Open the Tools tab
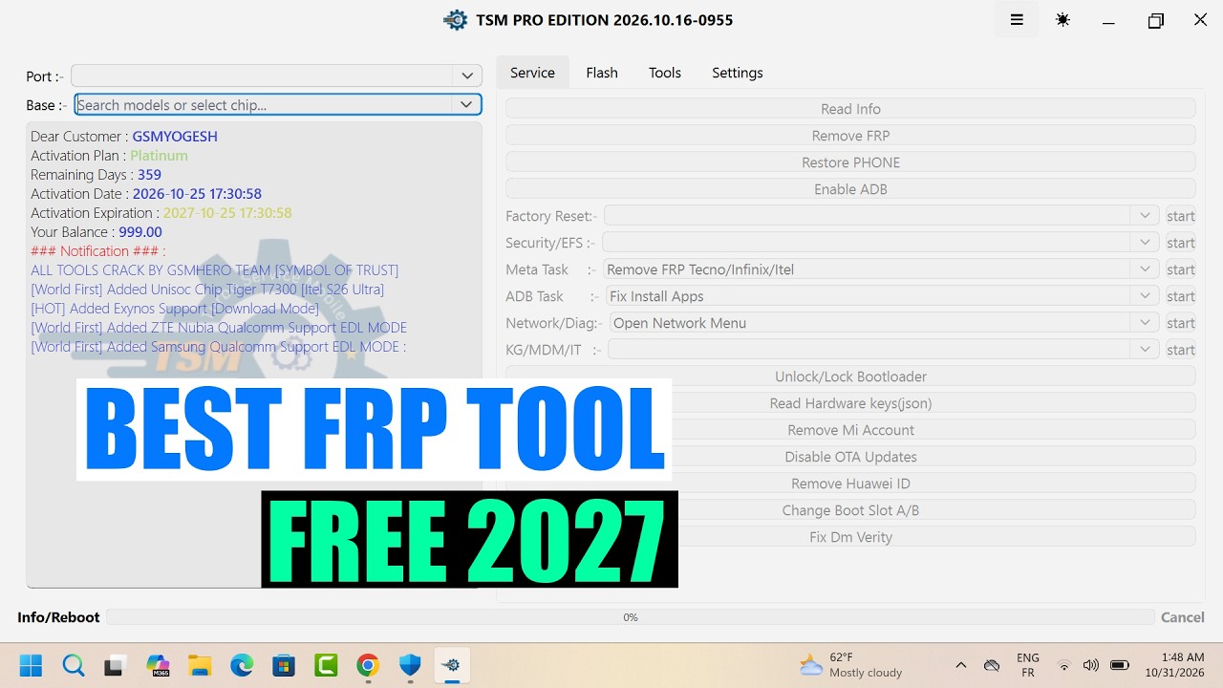Screen dimensions: 1223x688 pyautogui.click(x=665, y=73)
